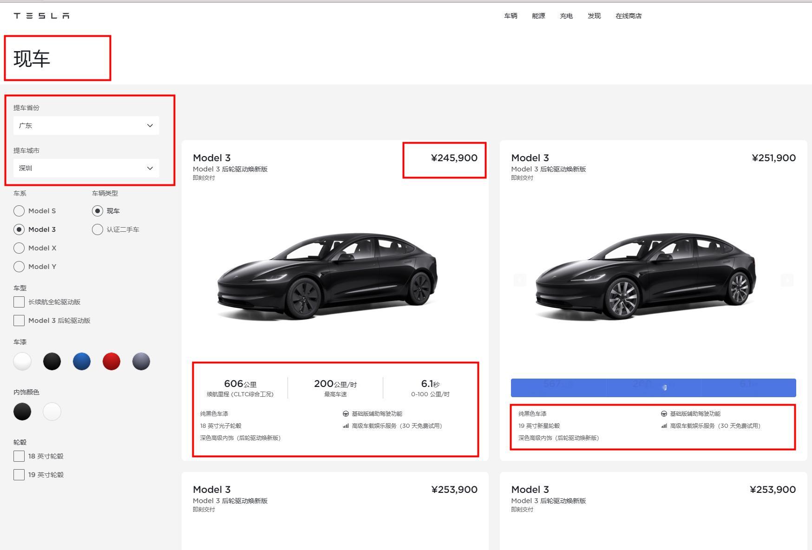
Task: Click the 200公里/时 top speed value
Action: [335, 384]
